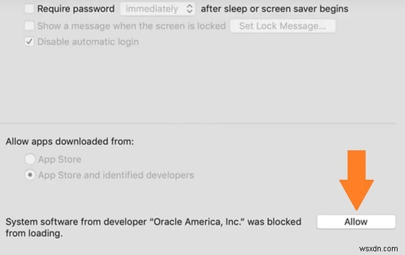Click Allow to unblock Oracle software

[356, 221]
